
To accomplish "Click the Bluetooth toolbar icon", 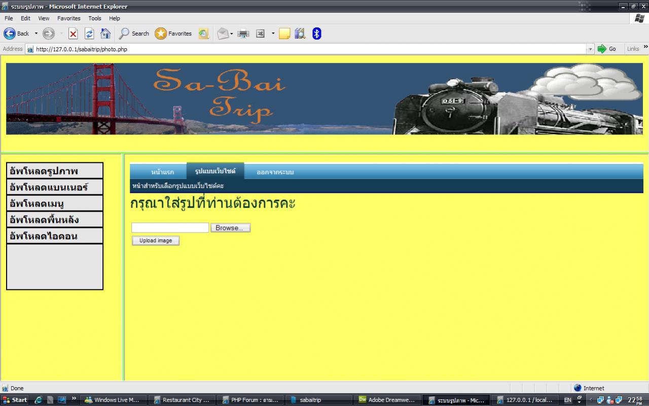I will [x=316, y=33].
